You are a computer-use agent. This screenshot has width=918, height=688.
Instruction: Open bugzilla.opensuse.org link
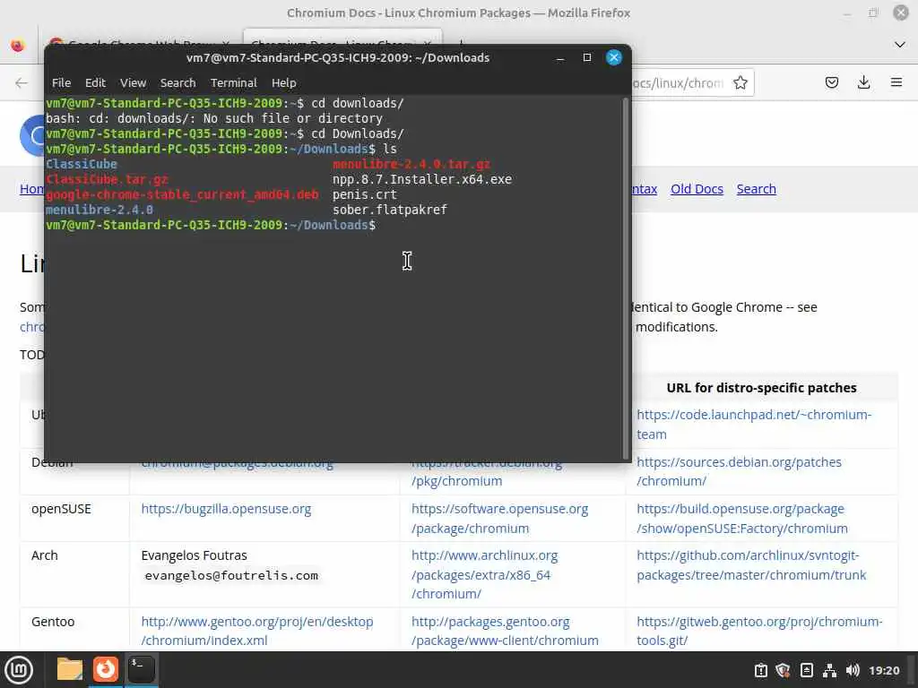click(x=226, y=509)
